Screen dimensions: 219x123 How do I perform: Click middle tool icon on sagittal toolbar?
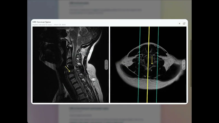[x=106, y=65]
